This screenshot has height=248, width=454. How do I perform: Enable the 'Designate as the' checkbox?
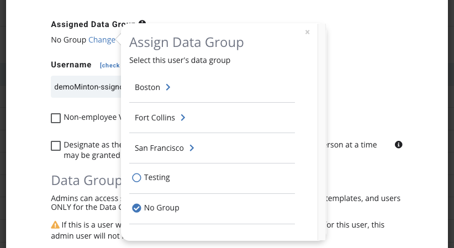56,146
